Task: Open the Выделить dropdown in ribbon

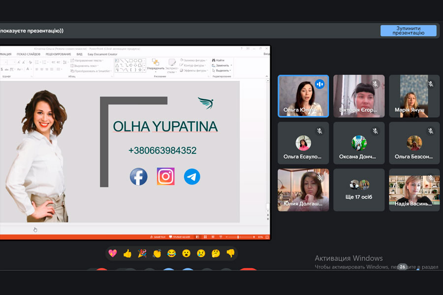Action: point(221,71)
